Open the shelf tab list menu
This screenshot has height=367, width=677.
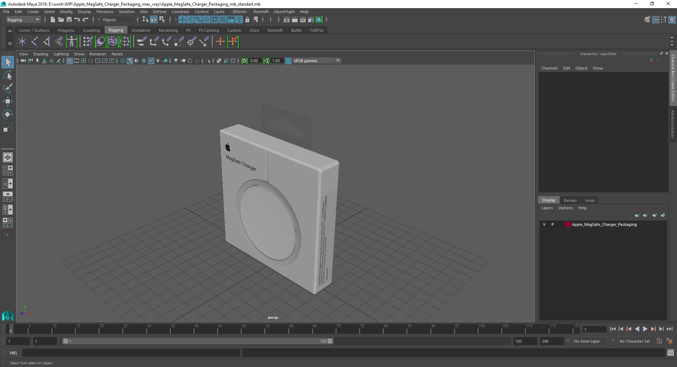point(10,31)
